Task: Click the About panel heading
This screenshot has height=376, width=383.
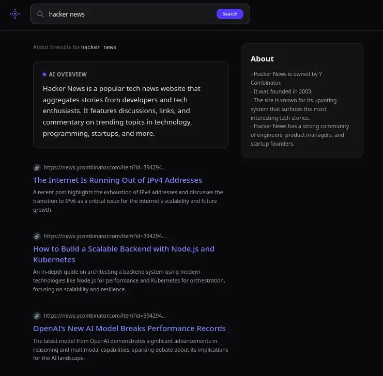Action: pos(262,59)
